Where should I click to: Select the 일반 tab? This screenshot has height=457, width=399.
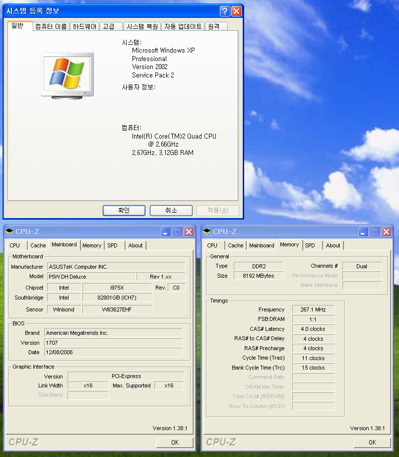pyautogui.click(x=20, y=26)
